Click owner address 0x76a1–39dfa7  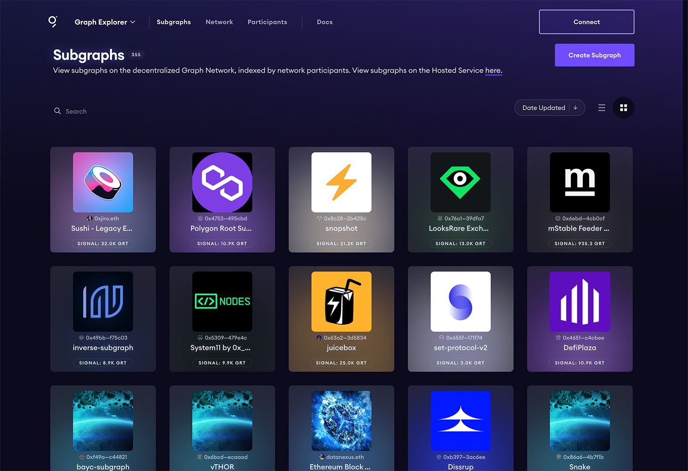point(464,218)
